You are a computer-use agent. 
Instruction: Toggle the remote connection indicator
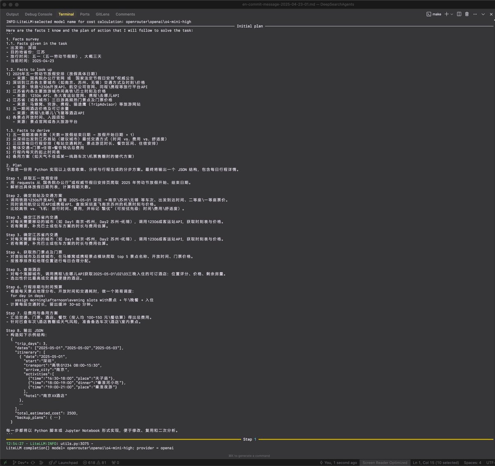[5, 462]
